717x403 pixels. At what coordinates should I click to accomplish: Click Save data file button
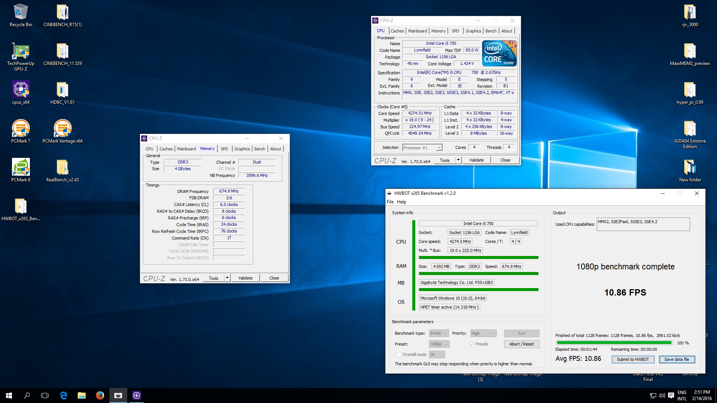coord(677,359)
